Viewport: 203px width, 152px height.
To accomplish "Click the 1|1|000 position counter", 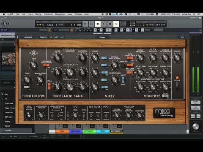I will [76, 25].
